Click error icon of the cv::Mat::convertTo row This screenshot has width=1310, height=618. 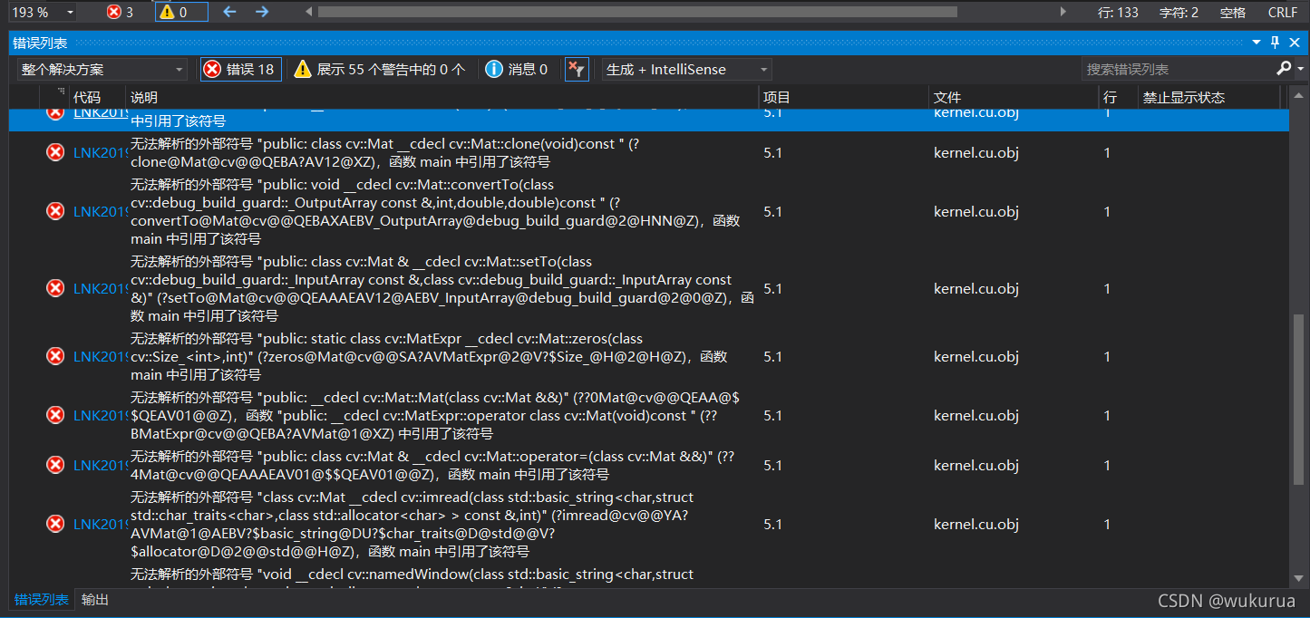point(55,211)
